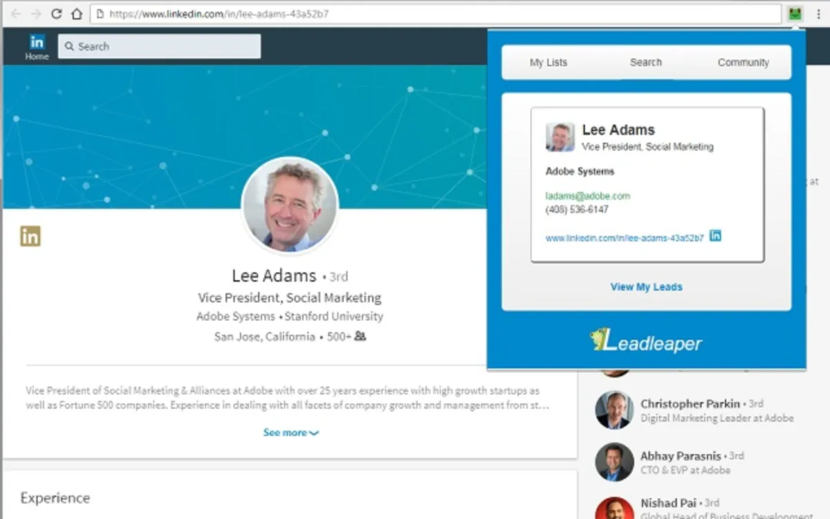Click the Stanford University text on profile
The width and height of the screenshot is (830, 519).
pos(333,316)
